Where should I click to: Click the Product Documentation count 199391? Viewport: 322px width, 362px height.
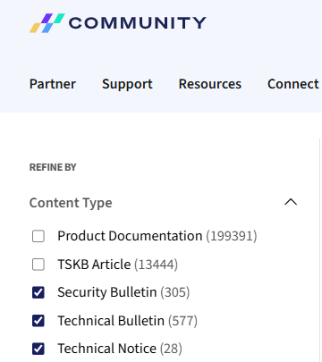(232, 236)
